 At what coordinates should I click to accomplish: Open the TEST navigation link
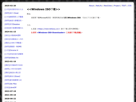[124, 6]
